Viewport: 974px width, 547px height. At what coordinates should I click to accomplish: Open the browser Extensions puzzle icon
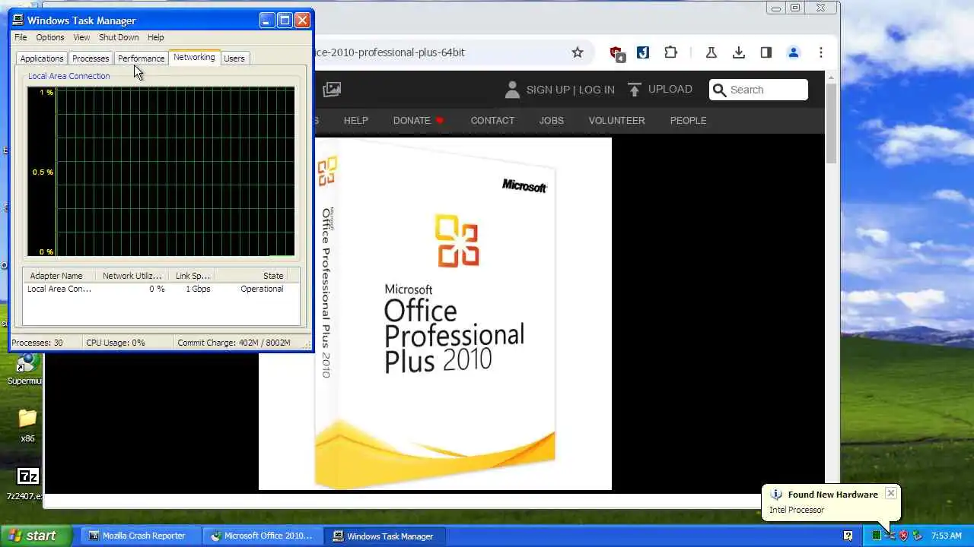click(x=670, y=52)
